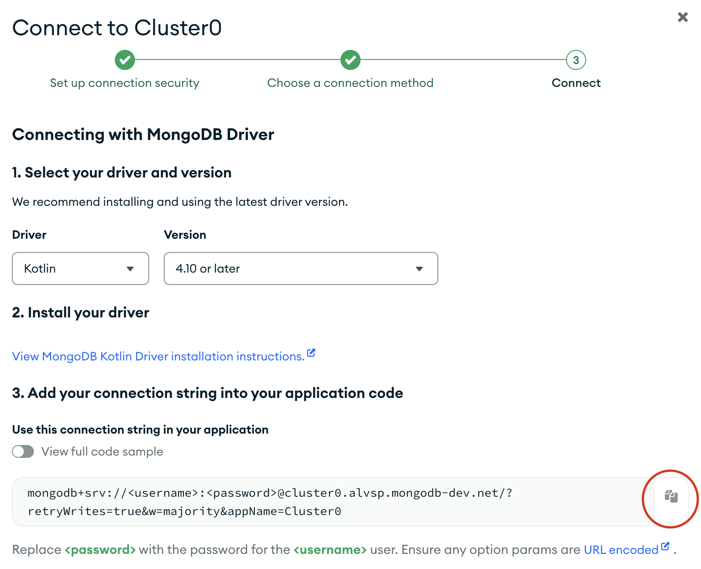The image size is (701, 569).
Task: Click the arrow of the Driver combo box
Action: [130, 269]
